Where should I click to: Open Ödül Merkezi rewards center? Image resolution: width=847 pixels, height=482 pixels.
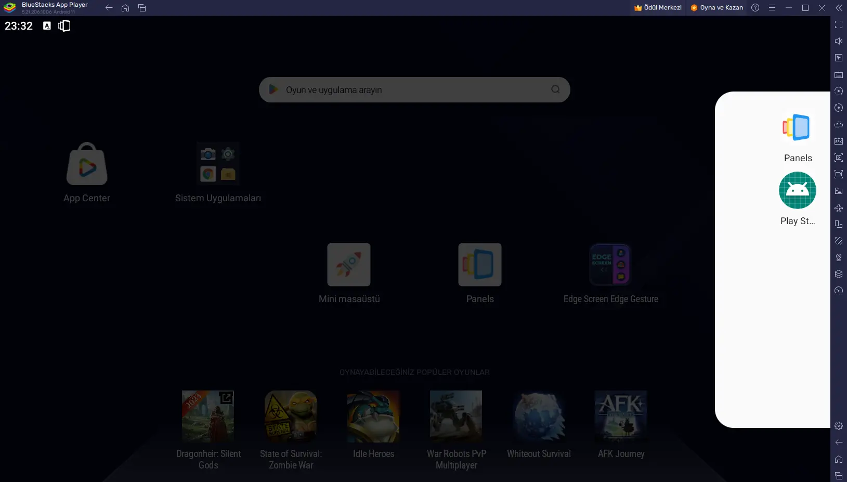coord(658,8)
